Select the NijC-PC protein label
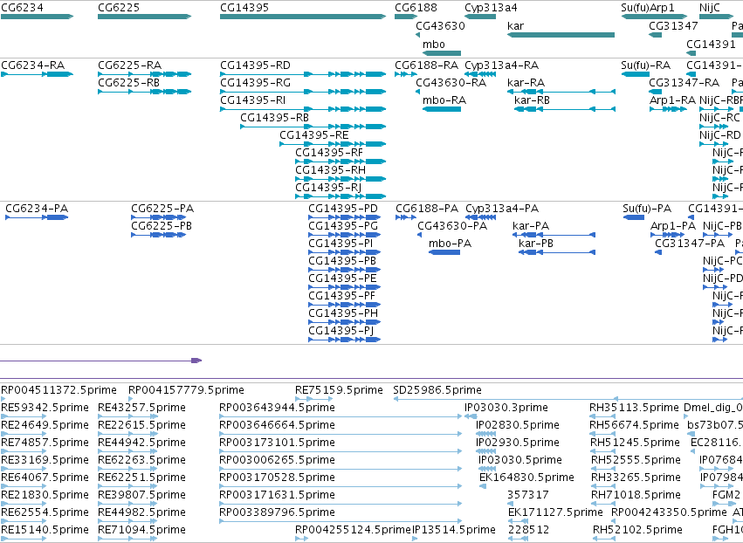 pos(723,261)
